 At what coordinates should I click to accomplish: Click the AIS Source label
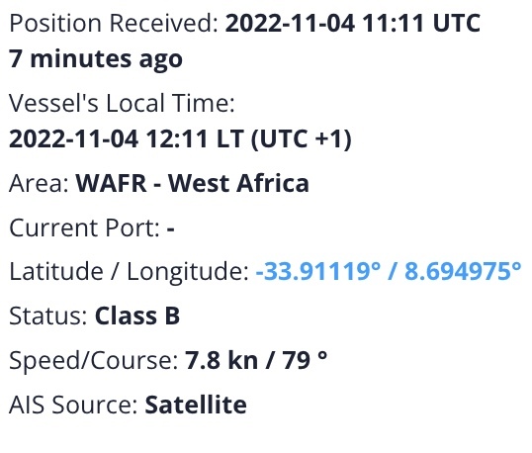click(73, 405)
